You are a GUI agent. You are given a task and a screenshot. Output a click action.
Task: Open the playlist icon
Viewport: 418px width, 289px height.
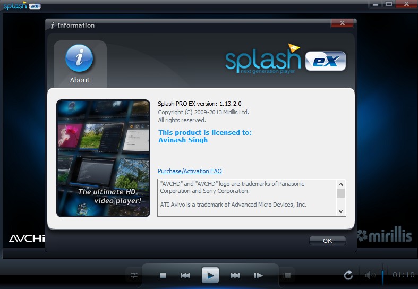[287, 275]
